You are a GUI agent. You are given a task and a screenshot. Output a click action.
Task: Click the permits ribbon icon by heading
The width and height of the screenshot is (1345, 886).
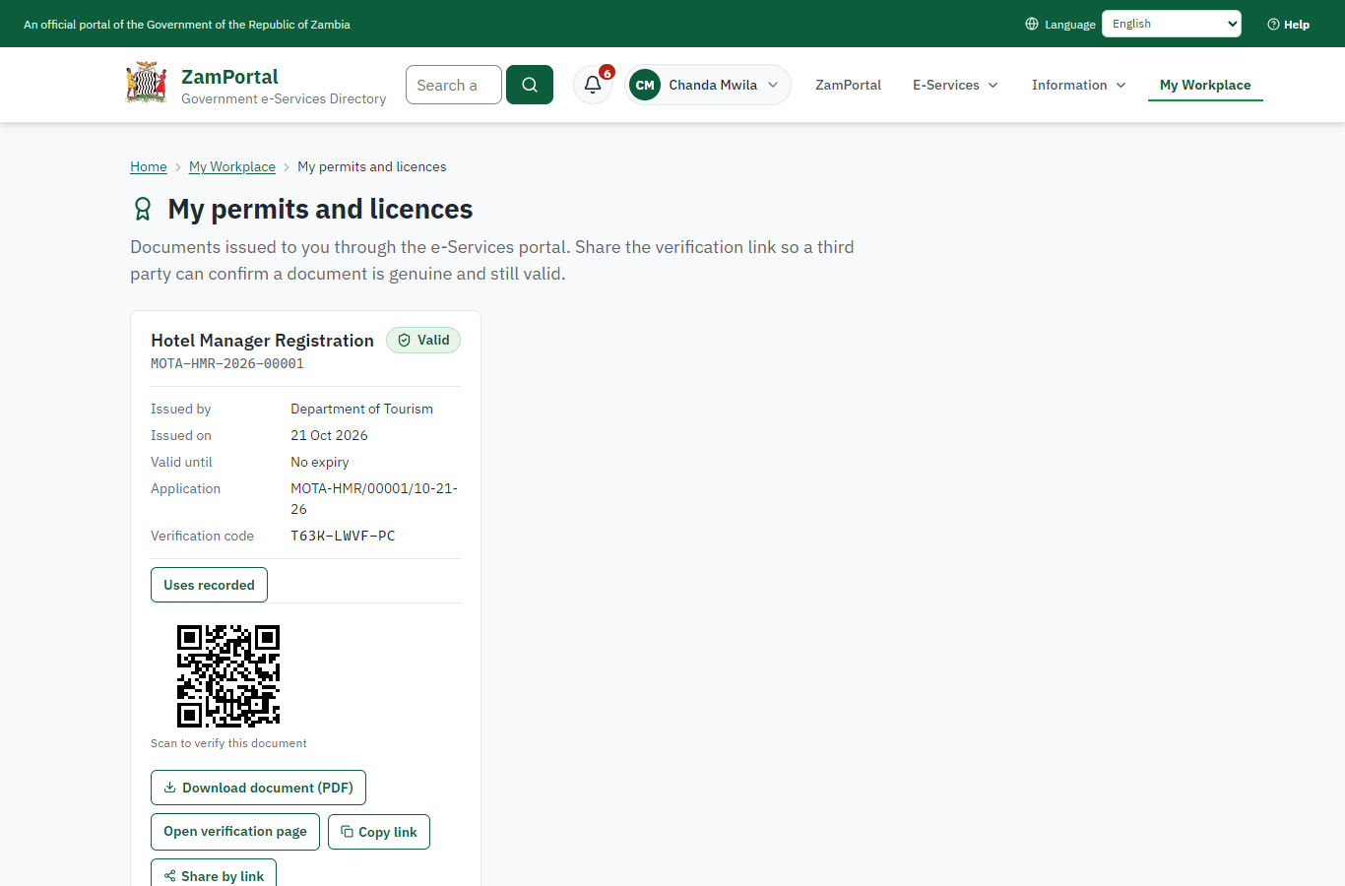click(x=143, y=209)
